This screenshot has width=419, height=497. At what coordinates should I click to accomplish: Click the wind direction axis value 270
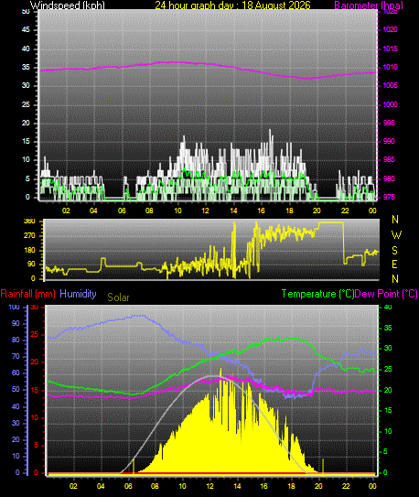[29, 236]
